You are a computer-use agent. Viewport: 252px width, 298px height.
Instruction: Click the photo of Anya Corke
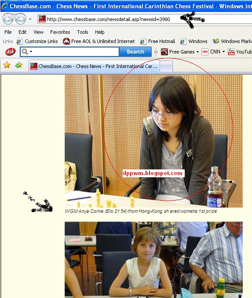pos(153,141)
